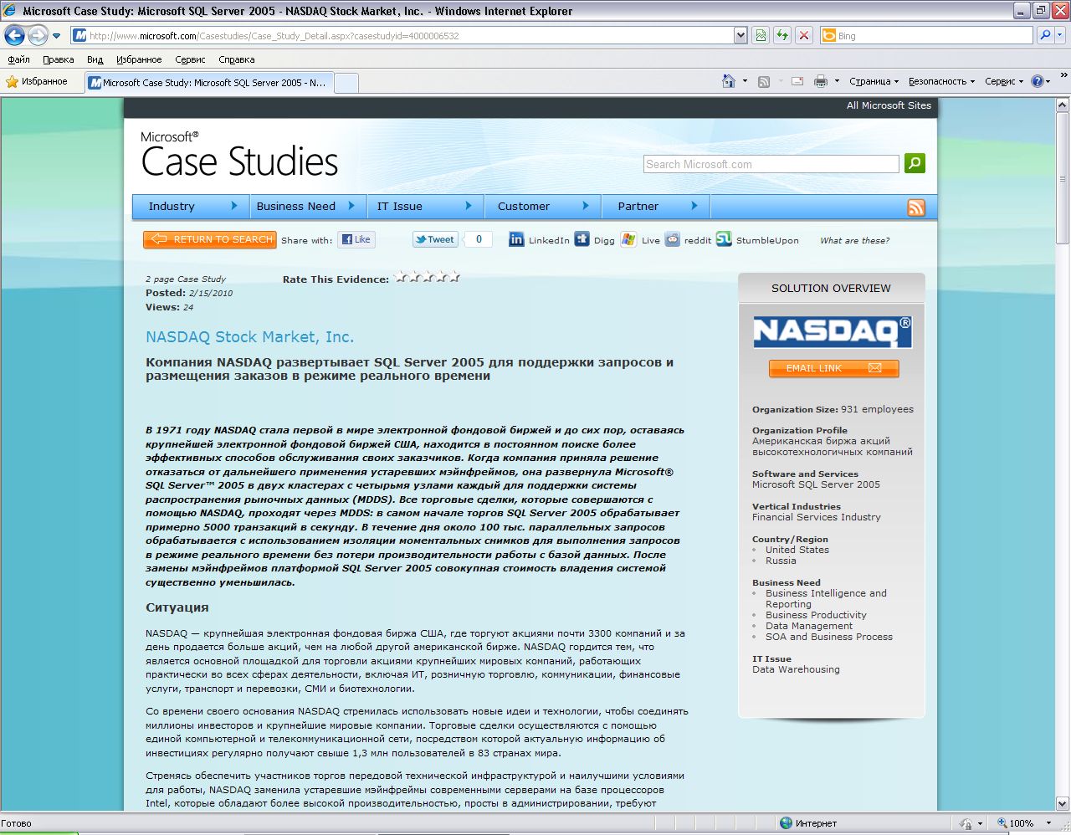Share via the Digg icon

pyautogui.click(x=582, y=239)
